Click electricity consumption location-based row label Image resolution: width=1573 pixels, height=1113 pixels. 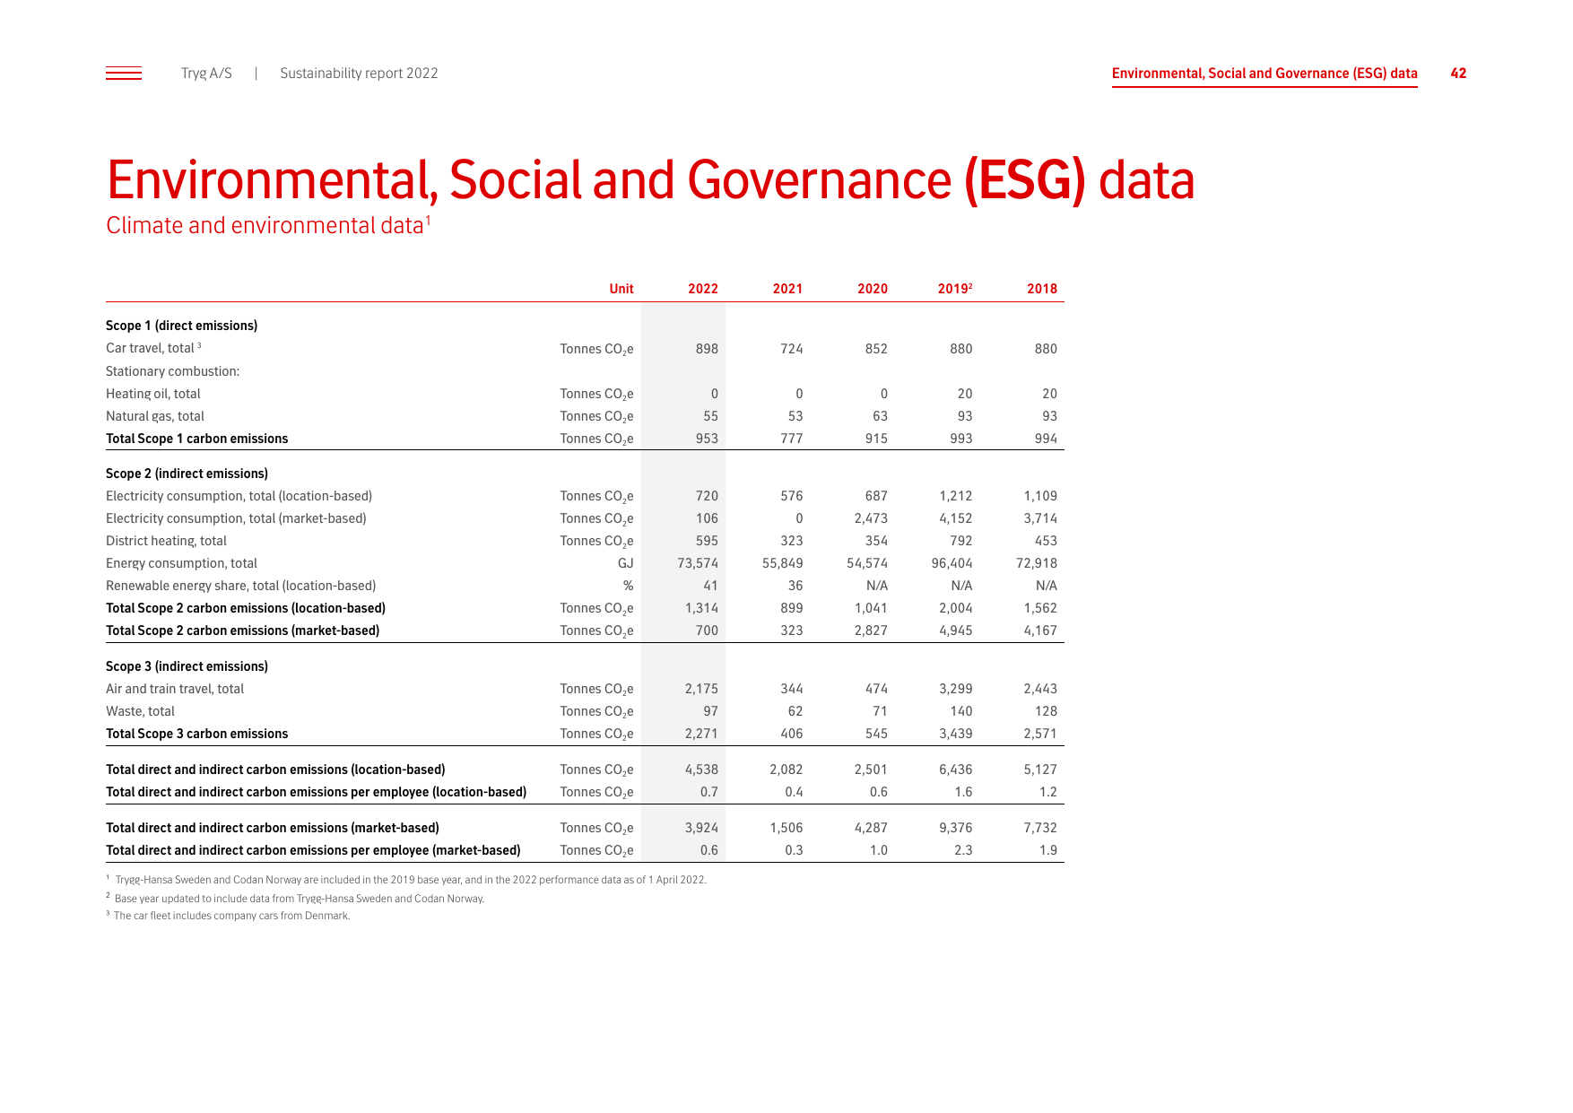coord(239,496)
